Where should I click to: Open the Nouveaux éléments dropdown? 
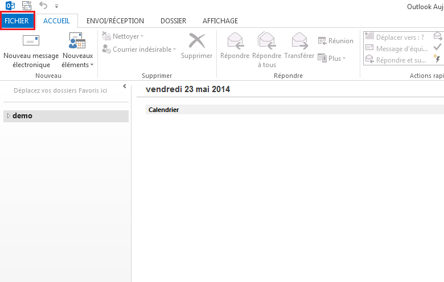[x=77, y=64]
